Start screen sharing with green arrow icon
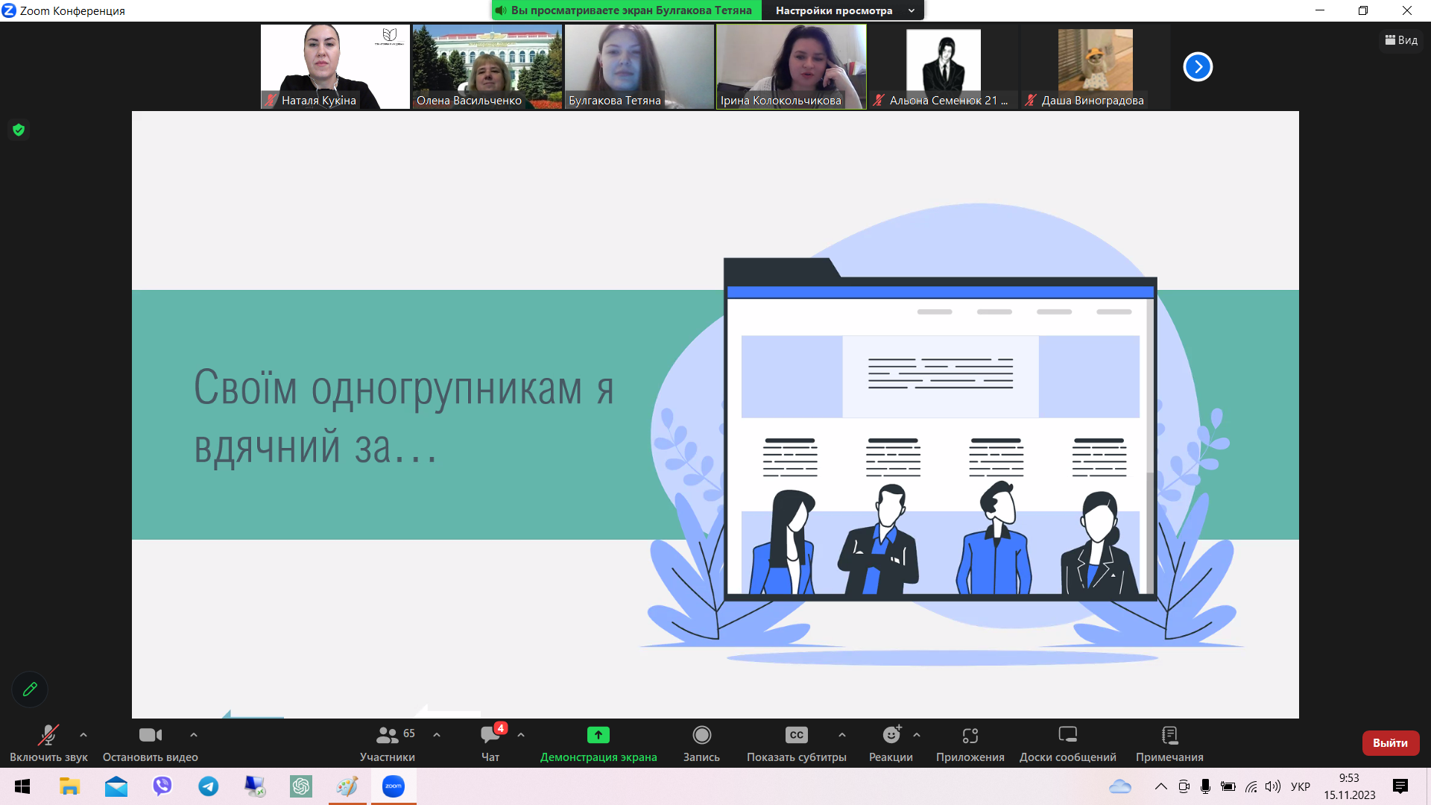1431x805 pixels. click(x=598, y=736)
